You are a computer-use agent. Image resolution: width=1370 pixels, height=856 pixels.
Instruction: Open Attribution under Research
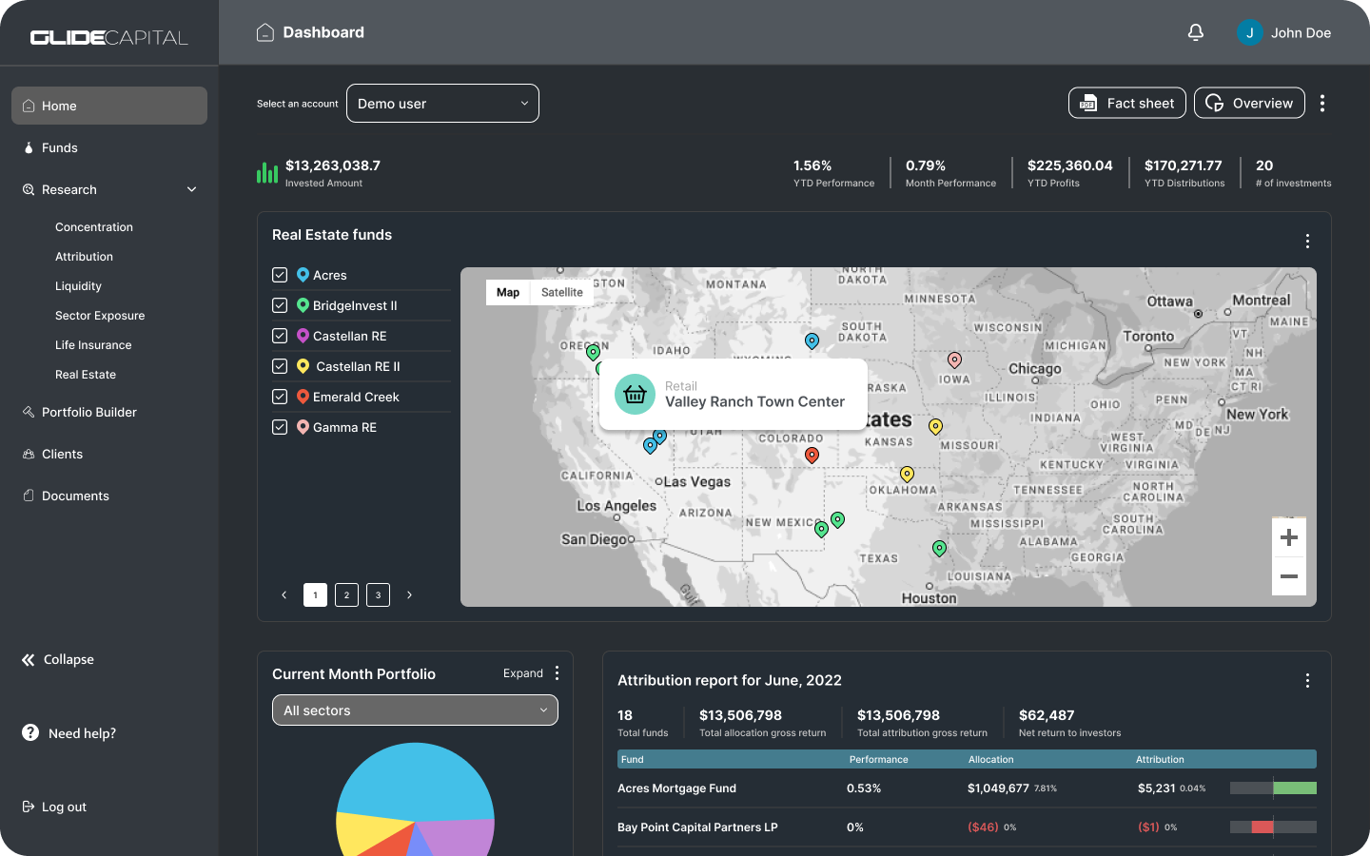(x=84, y=256)
